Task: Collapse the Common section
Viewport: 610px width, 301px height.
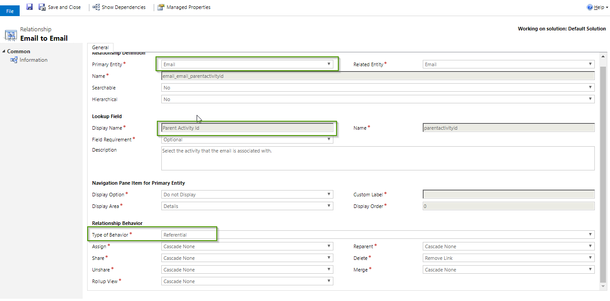Action: click(4, 51)
